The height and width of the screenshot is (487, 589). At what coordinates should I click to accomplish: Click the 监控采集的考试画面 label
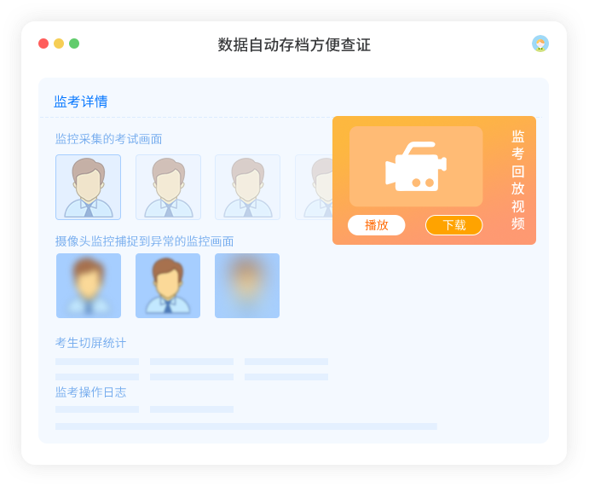(108, 139)
